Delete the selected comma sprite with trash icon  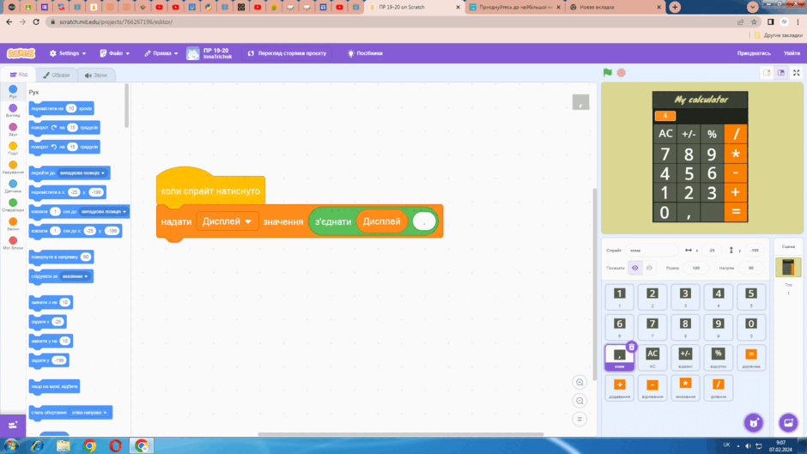[x=632, y=347]
